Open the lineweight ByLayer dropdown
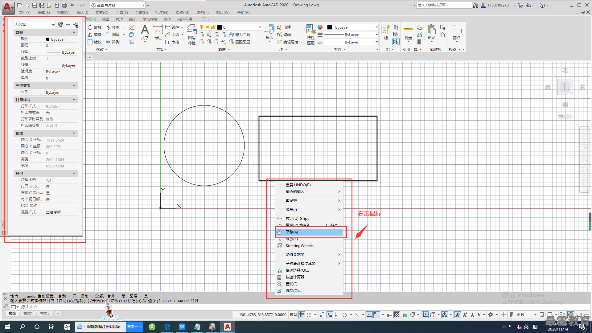This screenshot has height=333, width=592. click(x=351, y=35)
